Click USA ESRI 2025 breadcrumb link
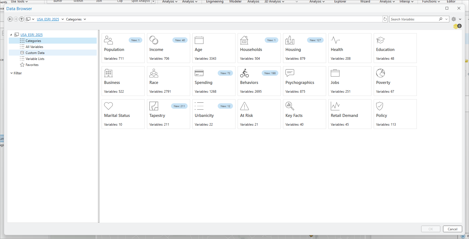Image resolution: width=469 pixels, height=239 pixels. [48, 19]
